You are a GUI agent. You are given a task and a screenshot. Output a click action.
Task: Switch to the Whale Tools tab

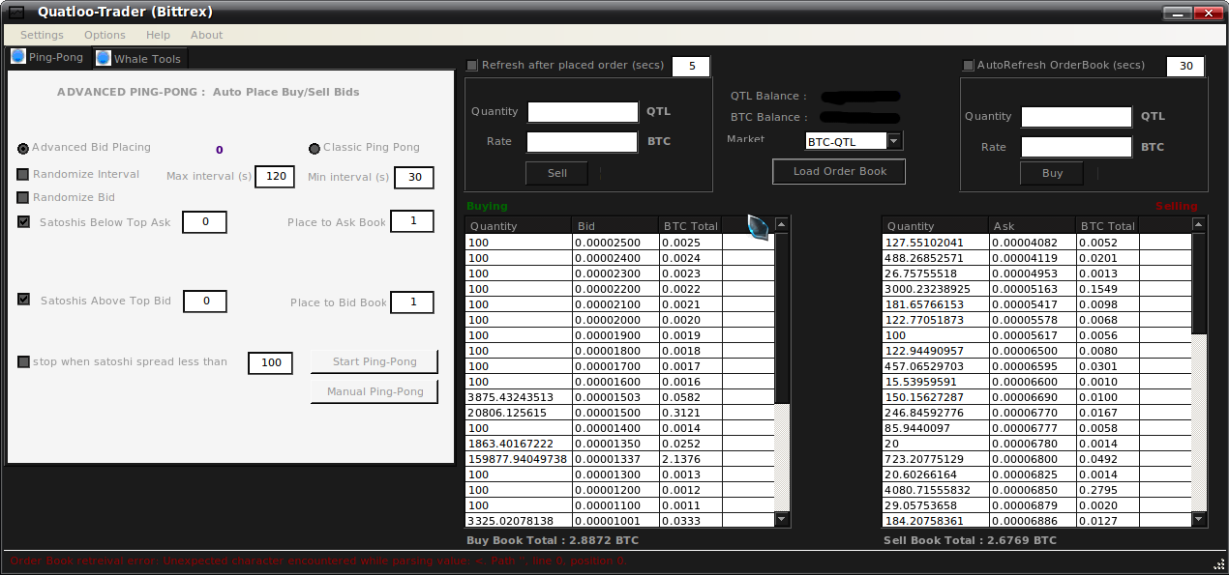(x=139, y=59)
